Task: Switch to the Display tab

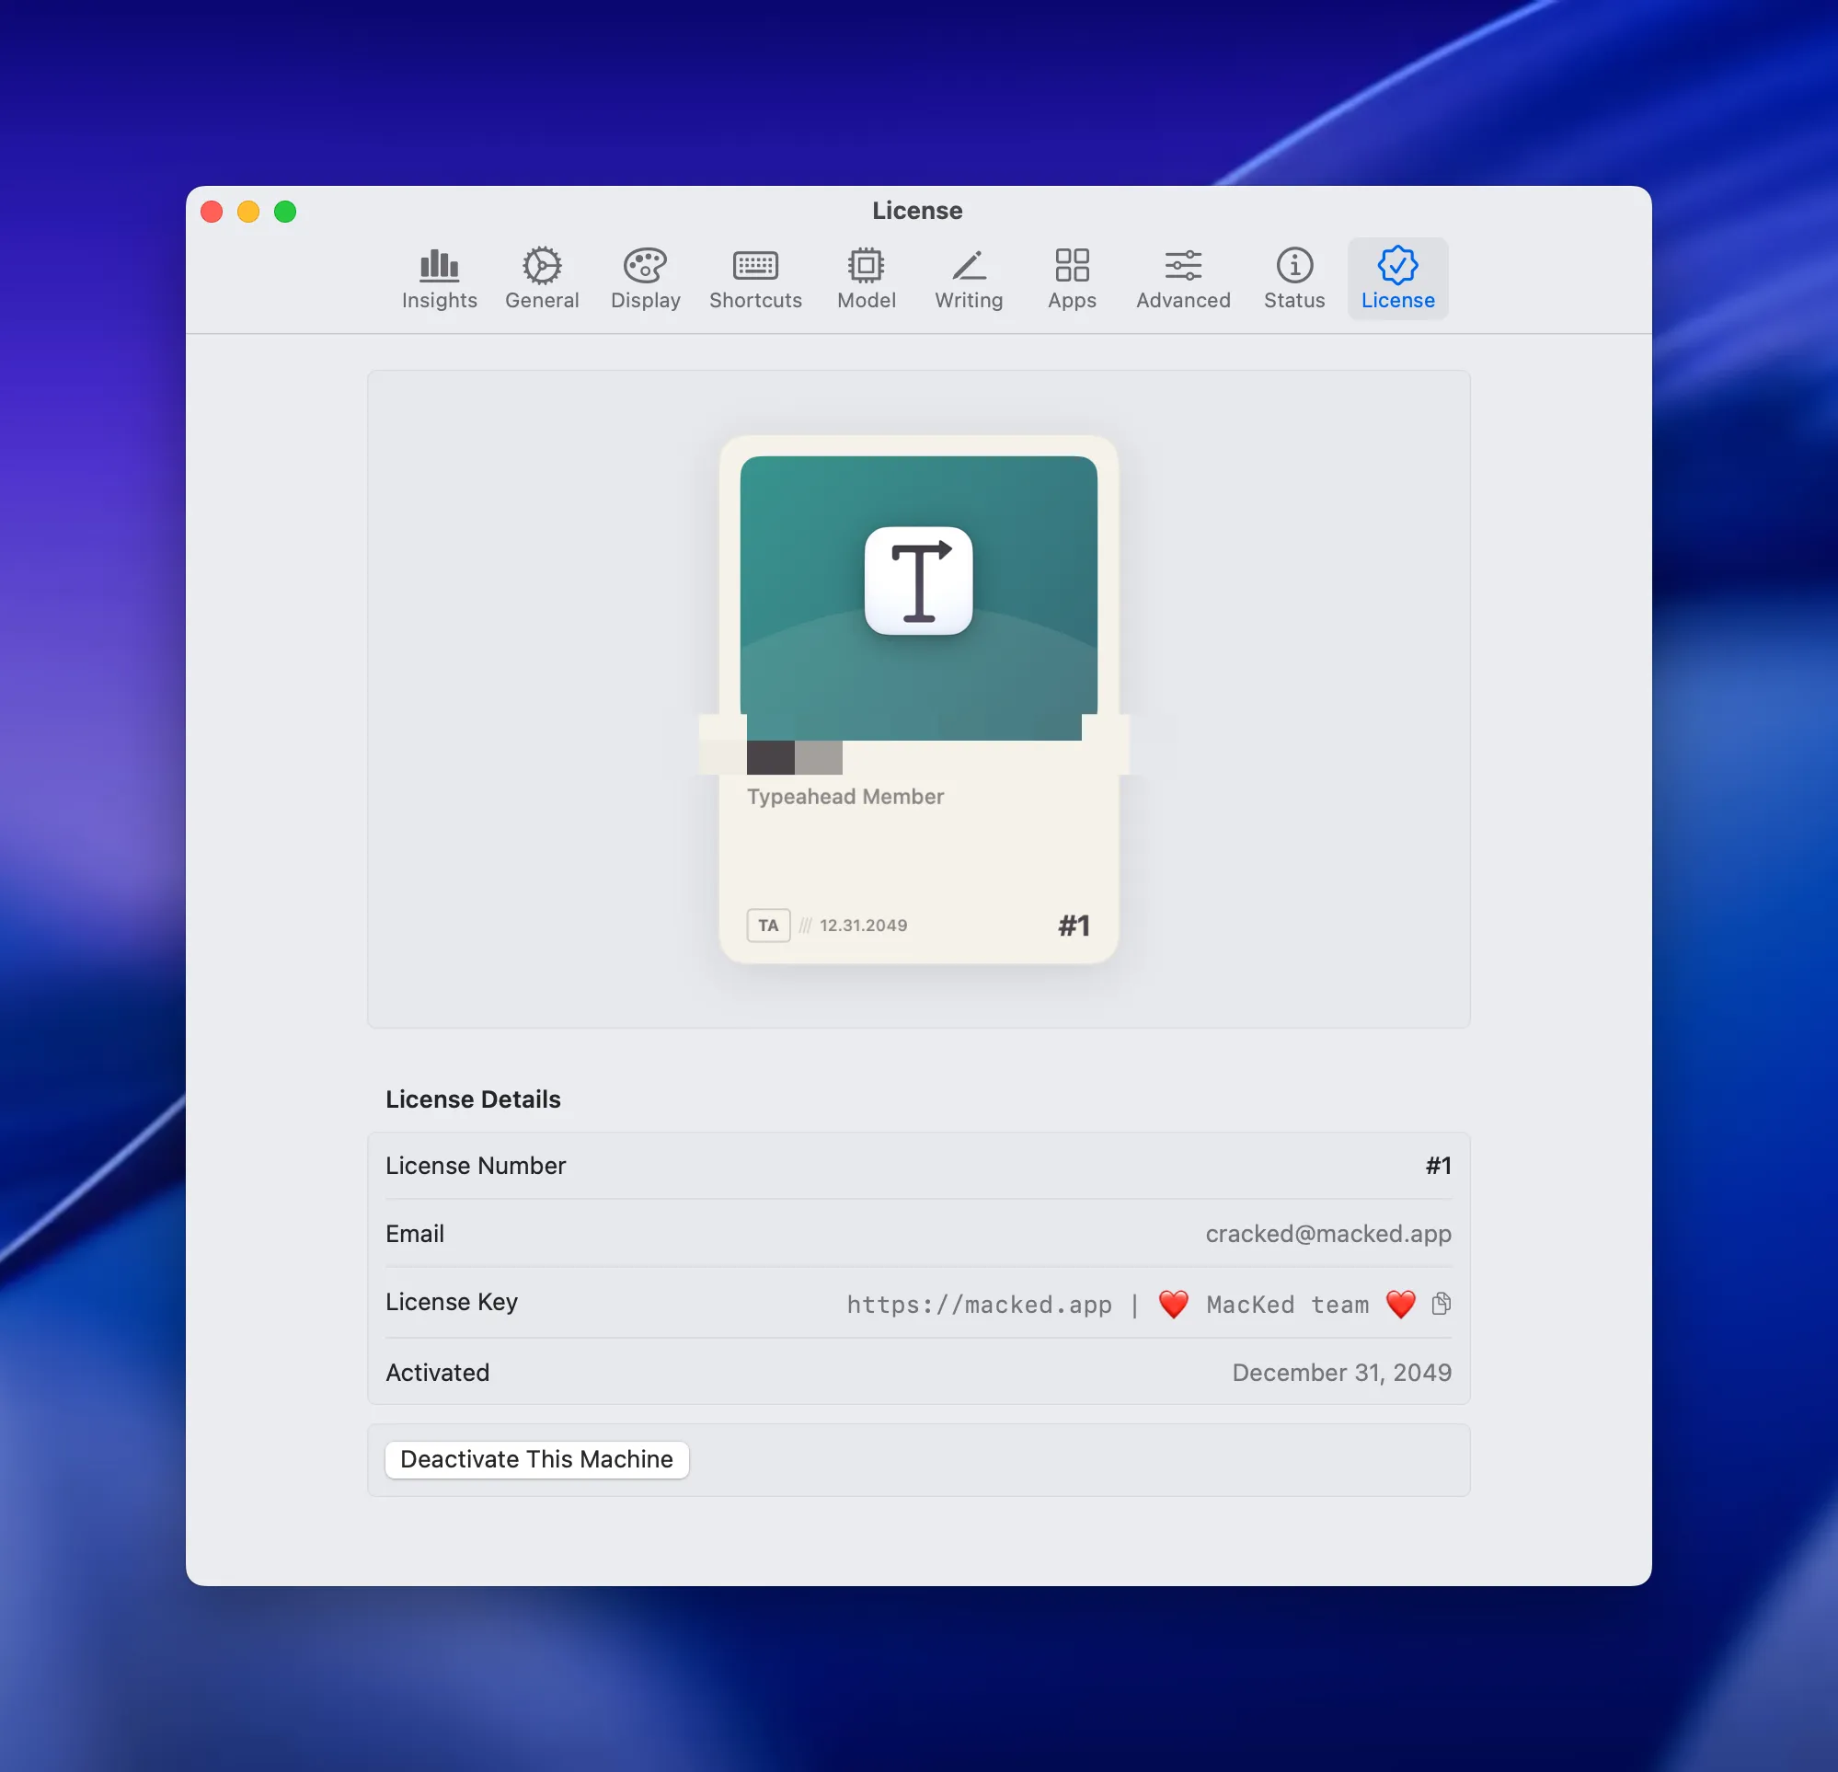Action: (645, 279)
